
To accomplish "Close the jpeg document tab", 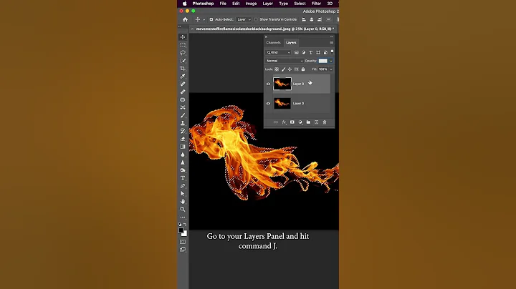I will pyautogui.click(x=193, y=29).
